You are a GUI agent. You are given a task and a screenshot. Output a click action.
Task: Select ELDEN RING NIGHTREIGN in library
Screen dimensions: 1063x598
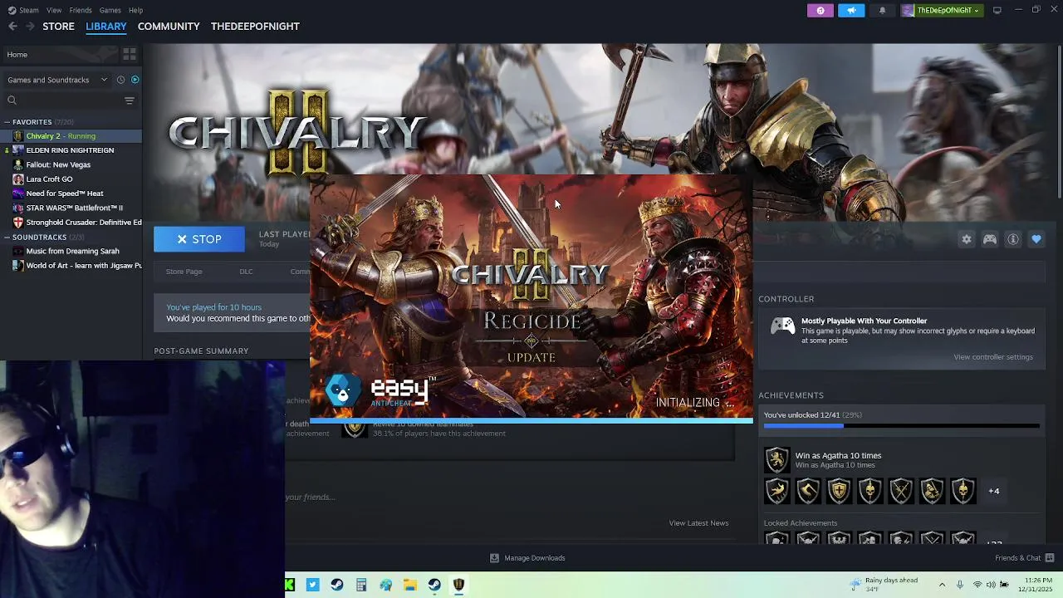click(x=71, y=150)
